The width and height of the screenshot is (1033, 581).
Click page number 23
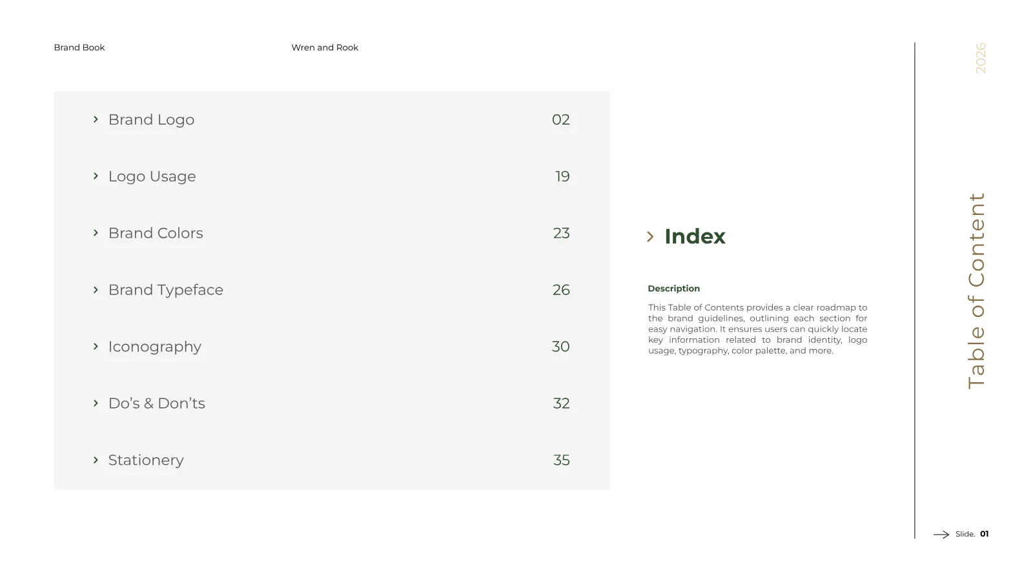pyautogui.click(x=562, y=233)
